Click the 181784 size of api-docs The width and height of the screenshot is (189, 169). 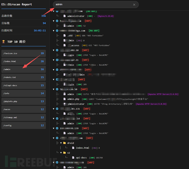tap(99, 158)
